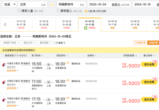Viewport: 159px width, 110px height.
Task: Sort by price low to high
Action: 130,56
